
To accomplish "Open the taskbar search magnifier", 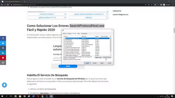I will tap(7, 96).
